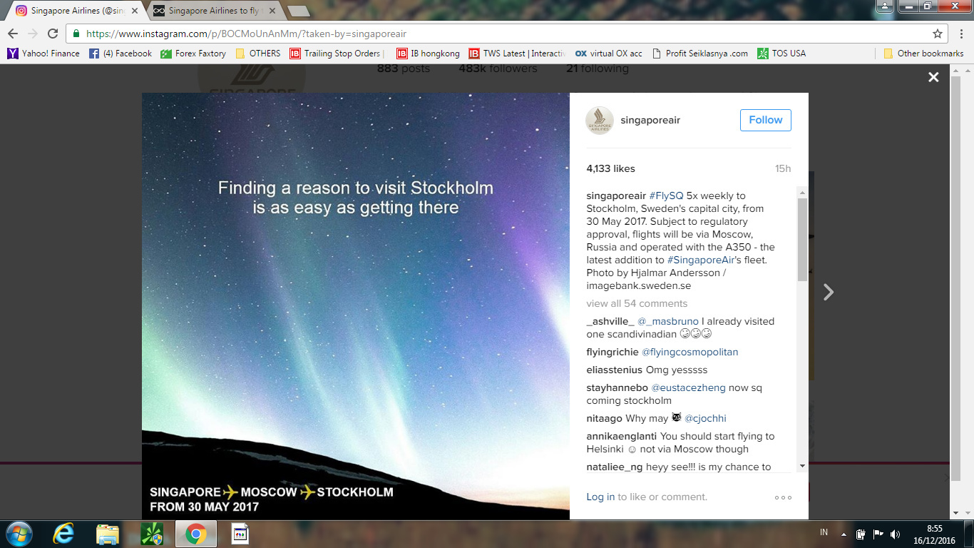Click the comments scrollbar down arrow
This screenshot has height=548, width=974.
(802, 466)
